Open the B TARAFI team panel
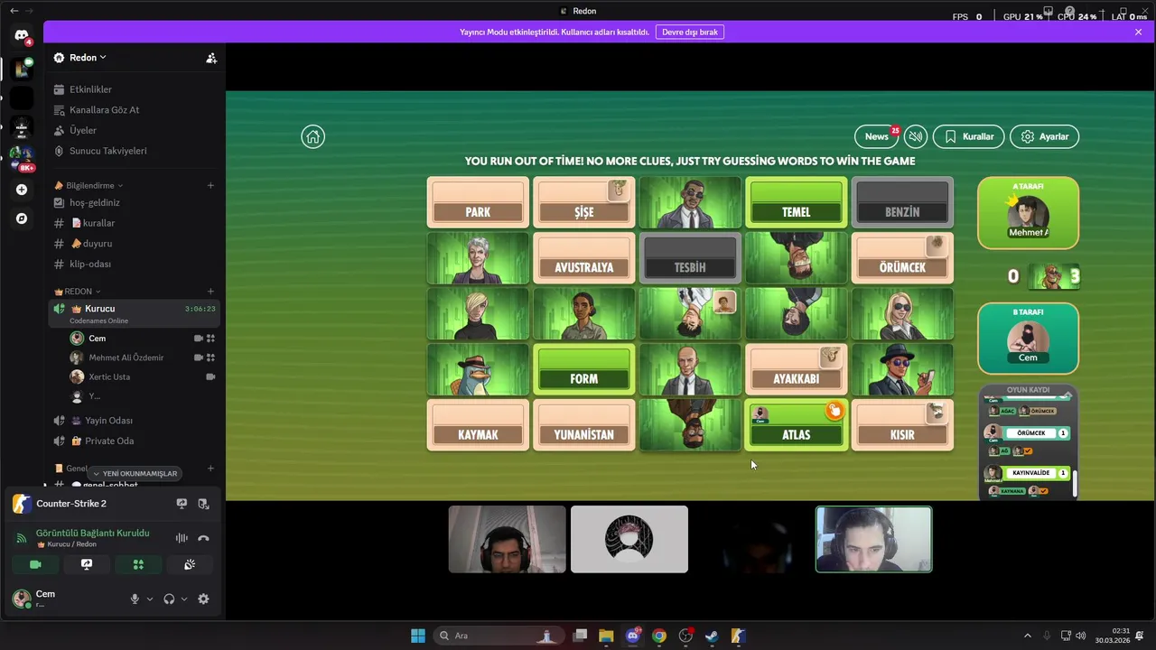Image resolution: width=1156 pixels, height=650 pixels. pyautogui.click(x=1028, y=338)
